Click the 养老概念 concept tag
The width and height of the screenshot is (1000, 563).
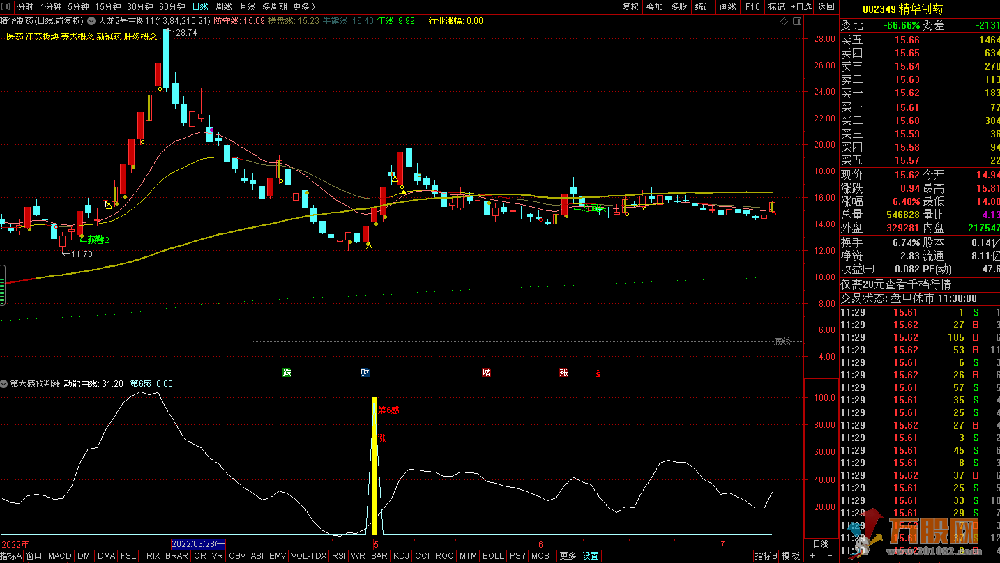pos(77,37)
